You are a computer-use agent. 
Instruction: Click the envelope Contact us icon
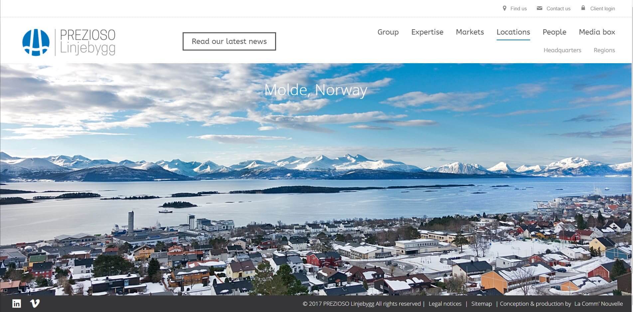540,8
